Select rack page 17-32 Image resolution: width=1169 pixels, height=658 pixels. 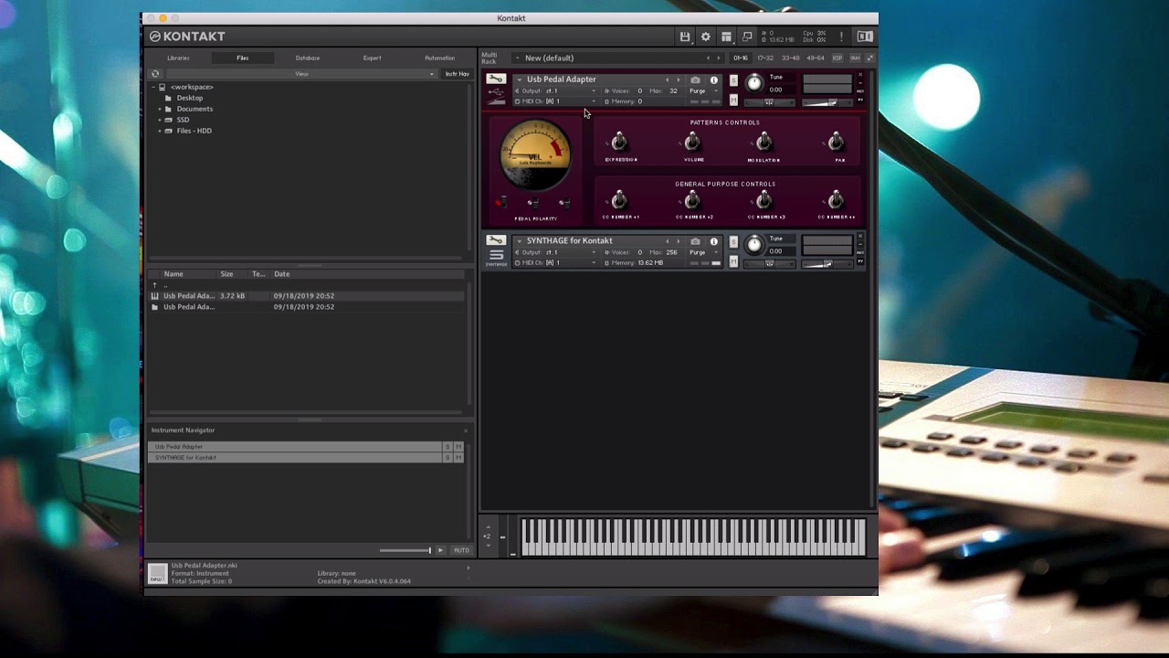click(x=765, y=58)
